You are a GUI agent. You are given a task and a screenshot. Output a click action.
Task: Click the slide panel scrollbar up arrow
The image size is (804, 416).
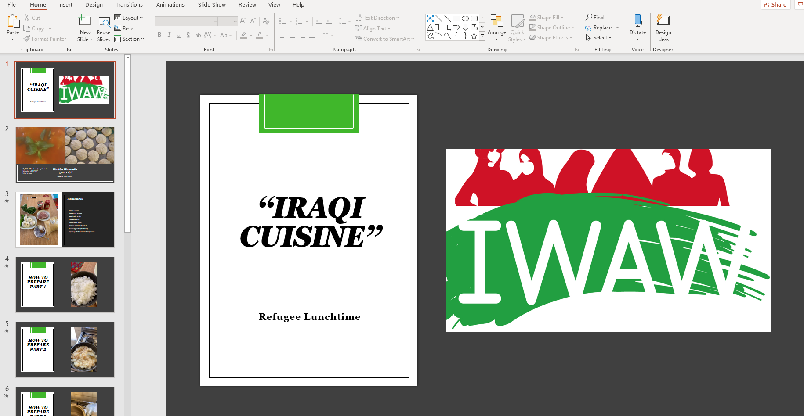point(127,57)
